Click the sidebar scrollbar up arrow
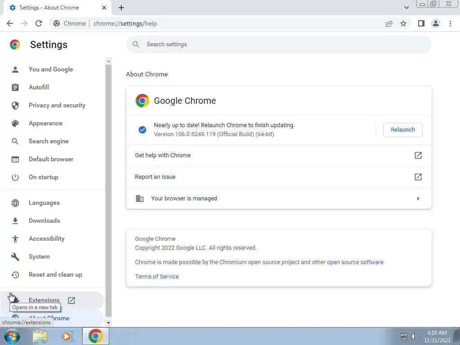This screenshot has height=345, width=460. pyautogui.click(x=108, y=61)
